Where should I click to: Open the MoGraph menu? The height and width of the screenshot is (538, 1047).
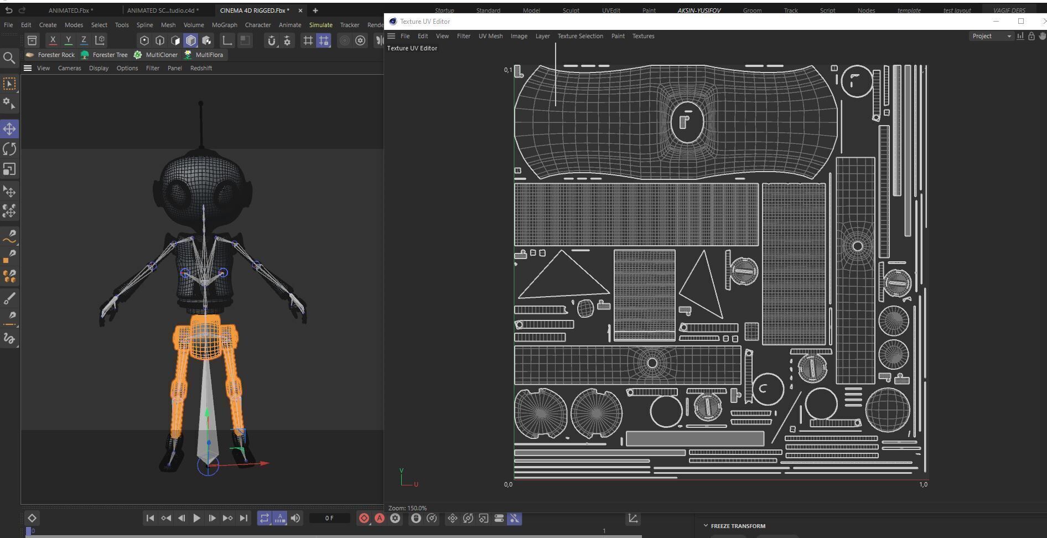pos(224,25)
